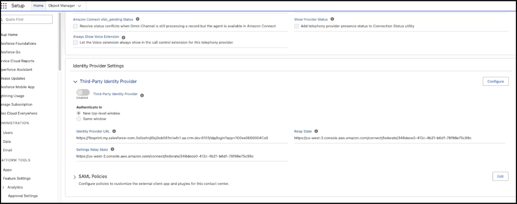Screen dimensions: 517x204
Task: Click the Authenticate In label
Action: coord(89,107)
